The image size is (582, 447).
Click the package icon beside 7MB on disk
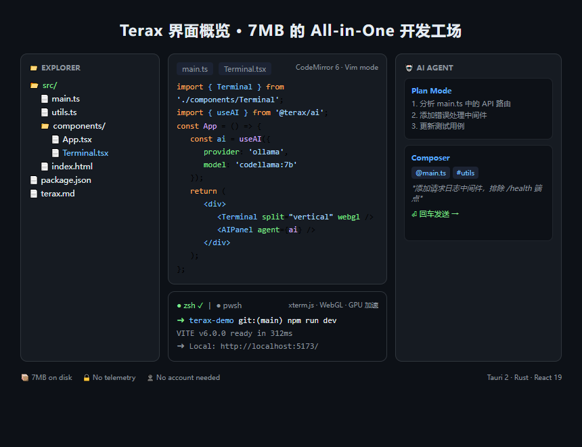click(x=25, y=377)
